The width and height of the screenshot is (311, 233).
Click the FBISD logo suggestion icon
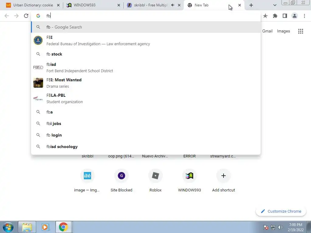(38, 67)
